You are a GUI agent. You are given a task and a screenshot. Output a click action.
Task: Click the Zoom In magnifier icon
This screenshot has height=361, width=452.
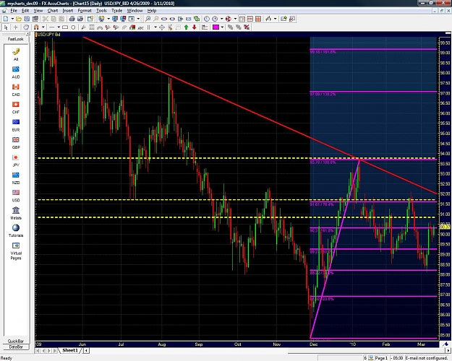148,19
